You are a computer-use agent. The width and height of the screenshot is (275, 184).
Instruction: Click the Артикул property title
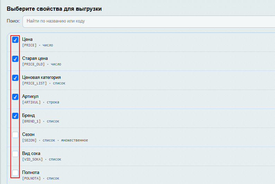pyautogui.click(x=30, y=96)
